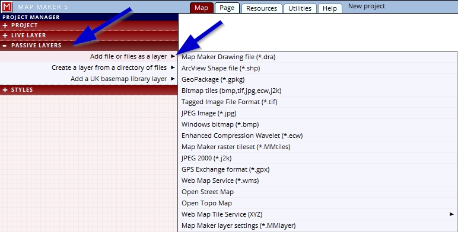
Task: Choose Web Map Service (*.wms)
Action: coord(317,181)
